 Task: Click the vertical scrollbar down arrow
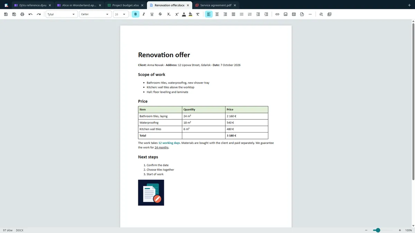[413, 225]
